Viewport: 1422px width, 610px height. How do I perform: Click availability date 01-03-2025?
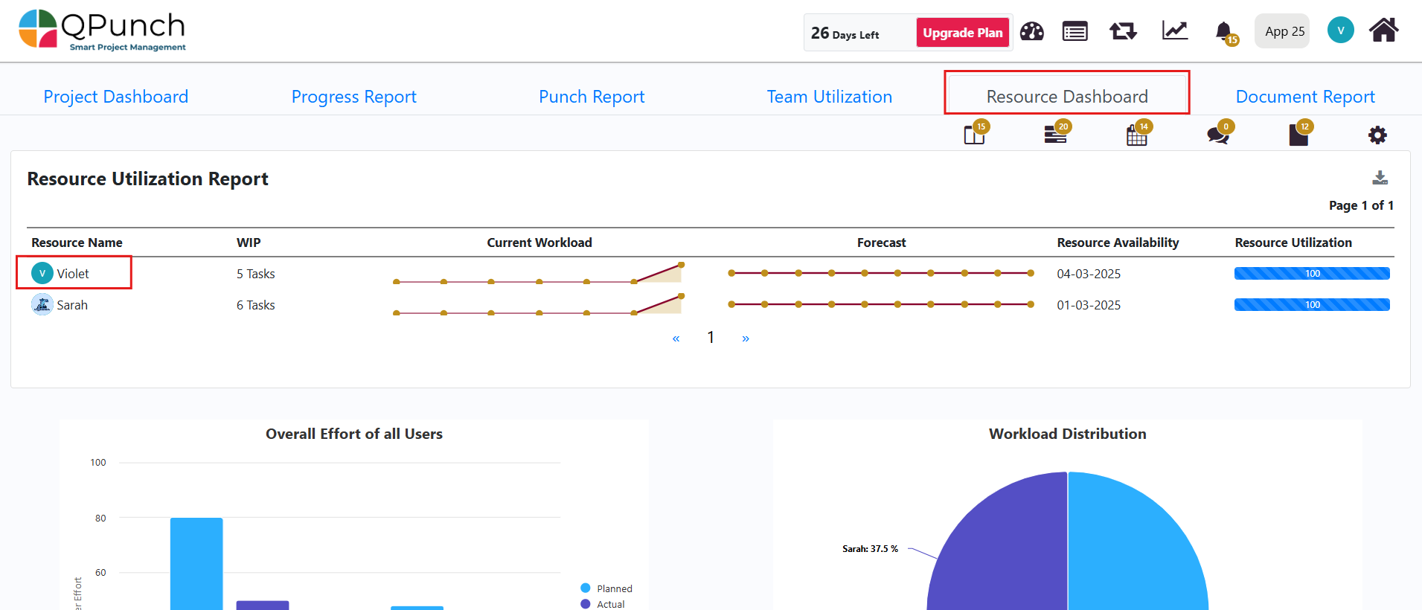[1089, 305]
